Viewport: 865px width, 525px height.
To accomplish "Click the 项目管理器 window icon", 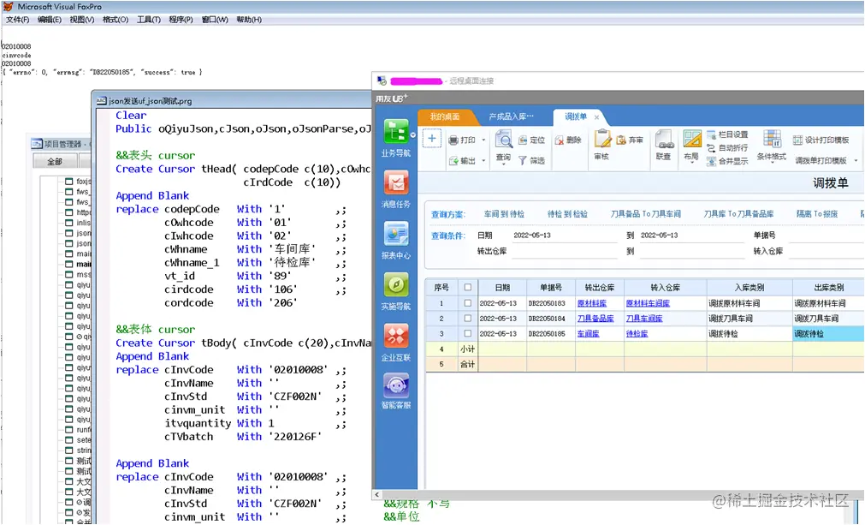I will [37, 144].
